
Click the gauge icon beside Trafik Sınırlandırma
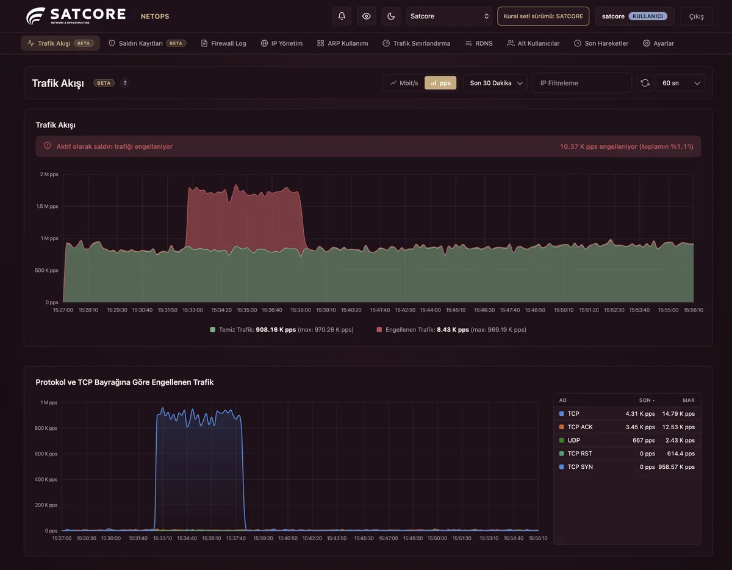pos(386,43)
